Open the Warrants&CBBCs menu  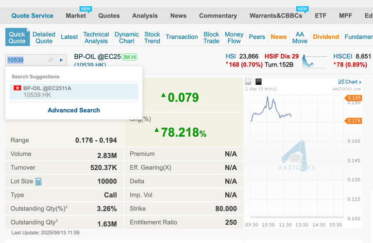[x=276, y=16]
